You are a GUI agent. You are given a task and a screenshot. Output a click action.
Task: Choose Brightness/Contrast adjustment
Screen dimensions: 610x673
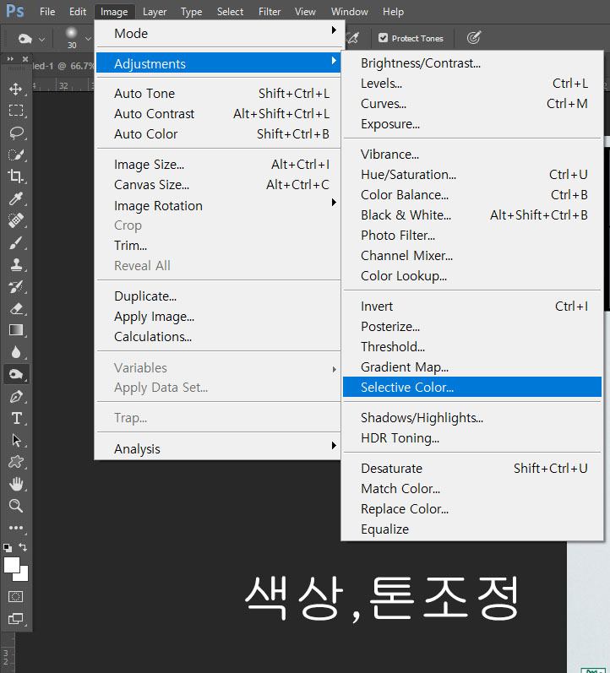click(472, 63)
